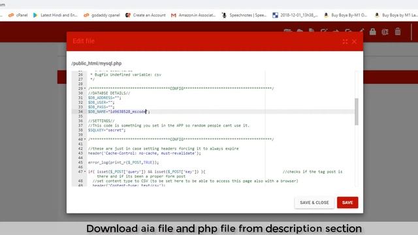Click the //SETTINGS// comment line
Image resolution: width=418 pixels, height=235 pixels.
[101, 121]
